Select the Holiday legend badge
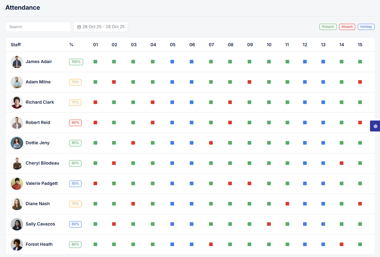Screen dimensions: 380x257 point(366,27)
